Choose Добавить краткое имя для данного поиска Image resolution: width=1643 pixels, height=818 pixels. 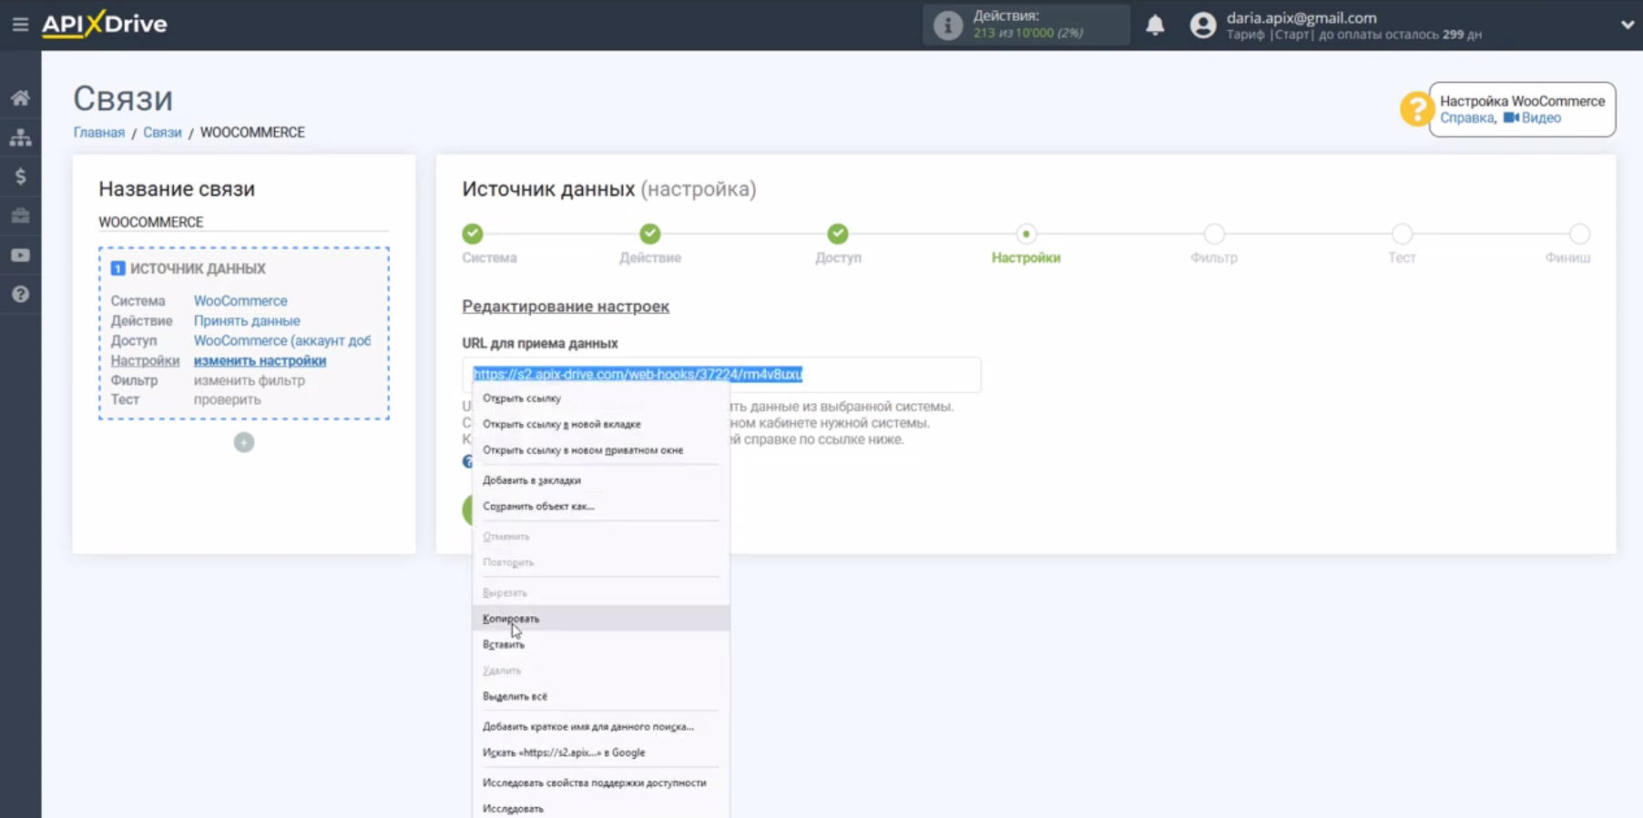pos(601,726)
